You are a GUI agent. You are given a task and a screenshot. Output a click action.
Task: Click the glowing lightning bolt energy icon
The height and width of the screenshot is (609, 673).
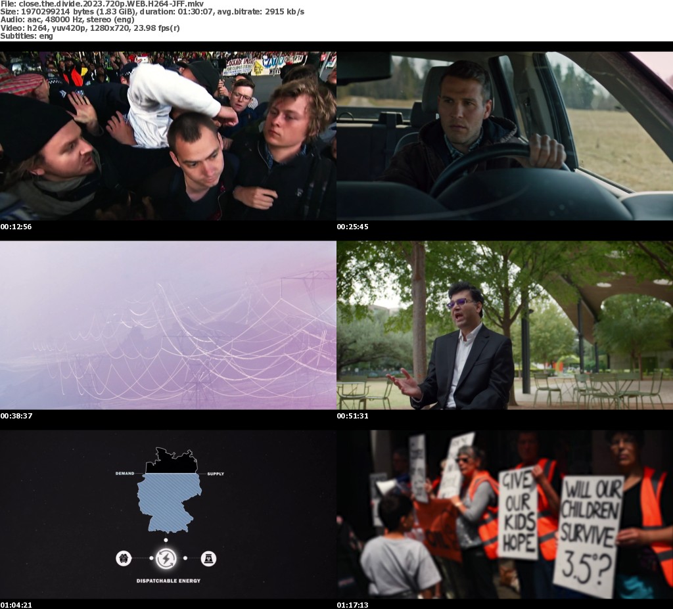pyautogui.click(x=166, y=558)
